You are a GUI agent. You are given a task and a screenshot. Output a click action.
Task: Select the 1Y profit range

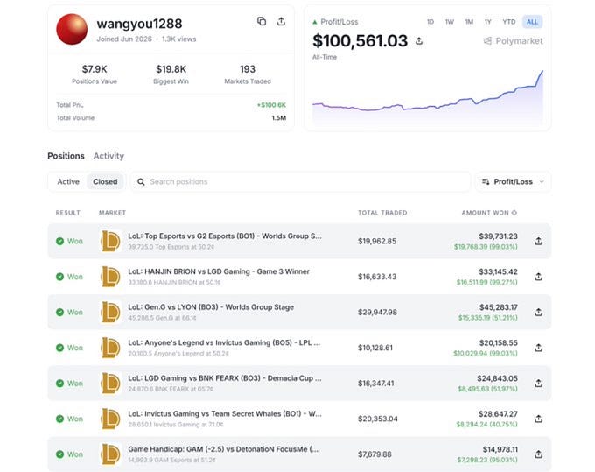488,22
